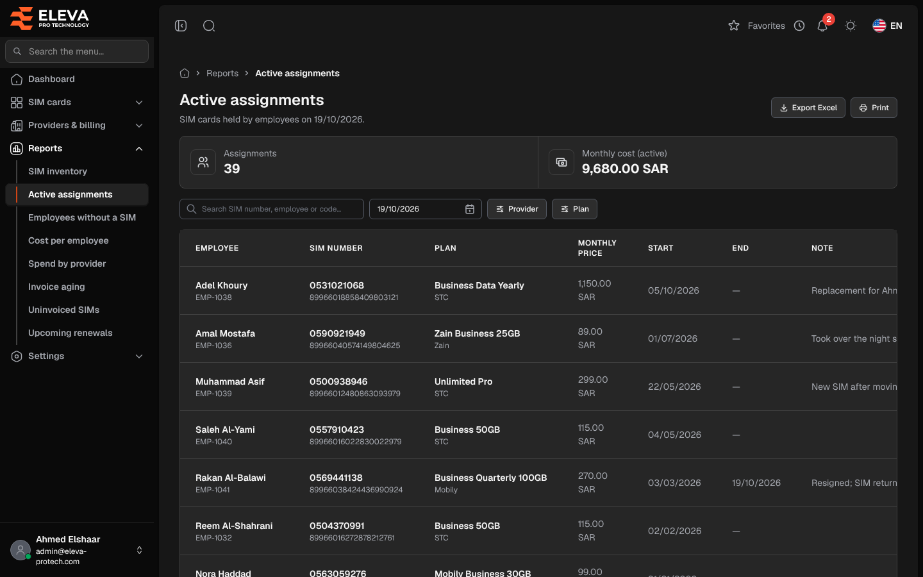Click Reports breadcrumb link

pos(222,73)
